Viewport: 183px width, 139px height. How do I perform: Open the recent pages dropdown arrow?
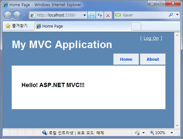point(24,15)
